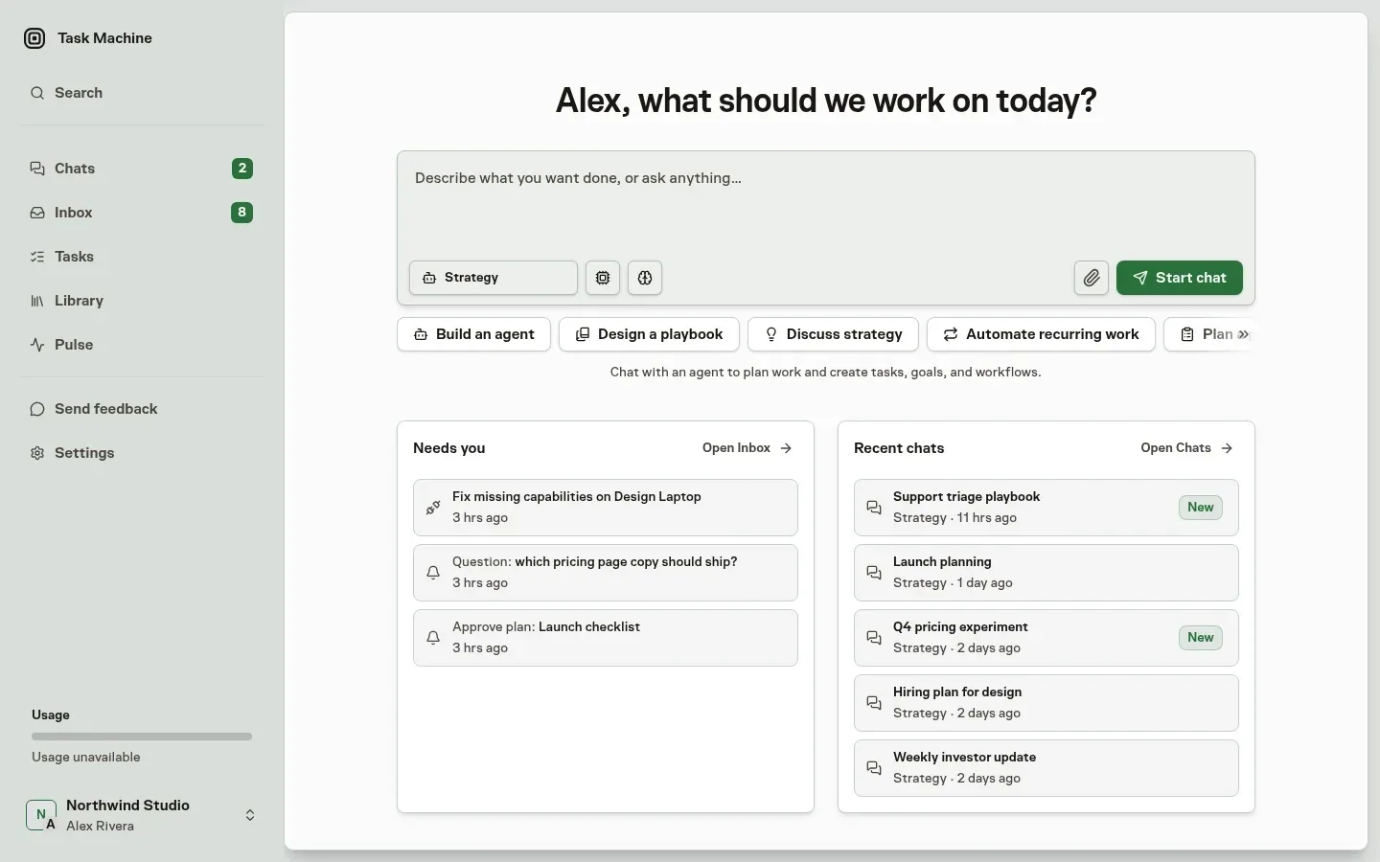This screenshot has width=1380, height=862.
Task: Click the New badge on Support triage playbook
Action: coord(1201,508)
